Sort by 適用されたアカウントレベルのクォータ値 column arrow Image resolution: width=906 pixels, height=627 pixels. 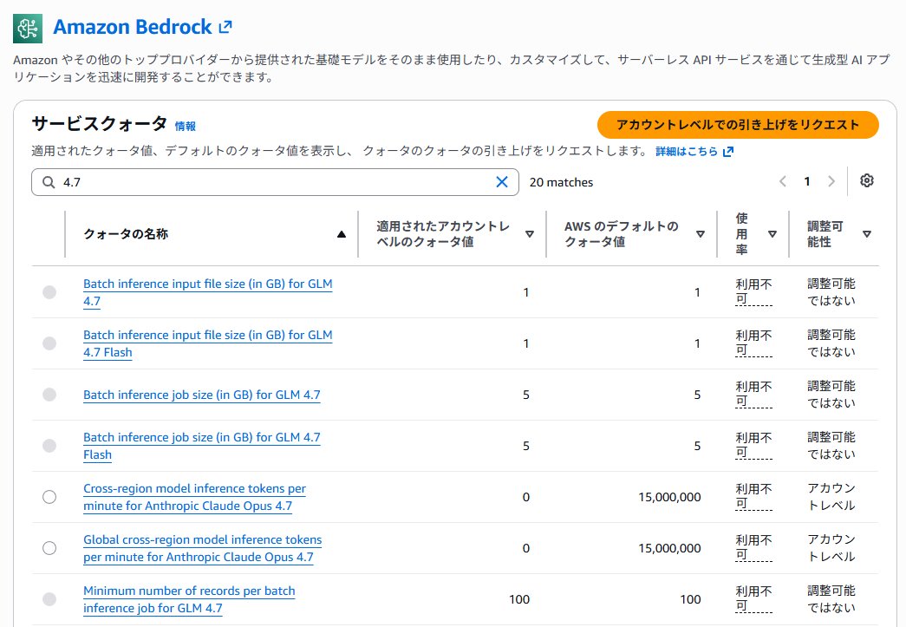tap(529, 234)
